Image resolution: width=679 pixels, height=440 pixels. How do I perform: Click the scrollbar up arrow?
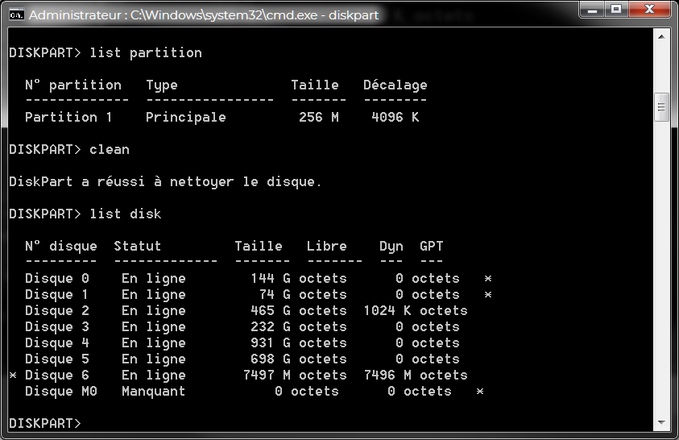[662, 36]
